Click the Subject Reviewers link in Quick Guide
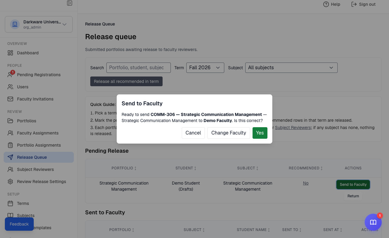 293,127
